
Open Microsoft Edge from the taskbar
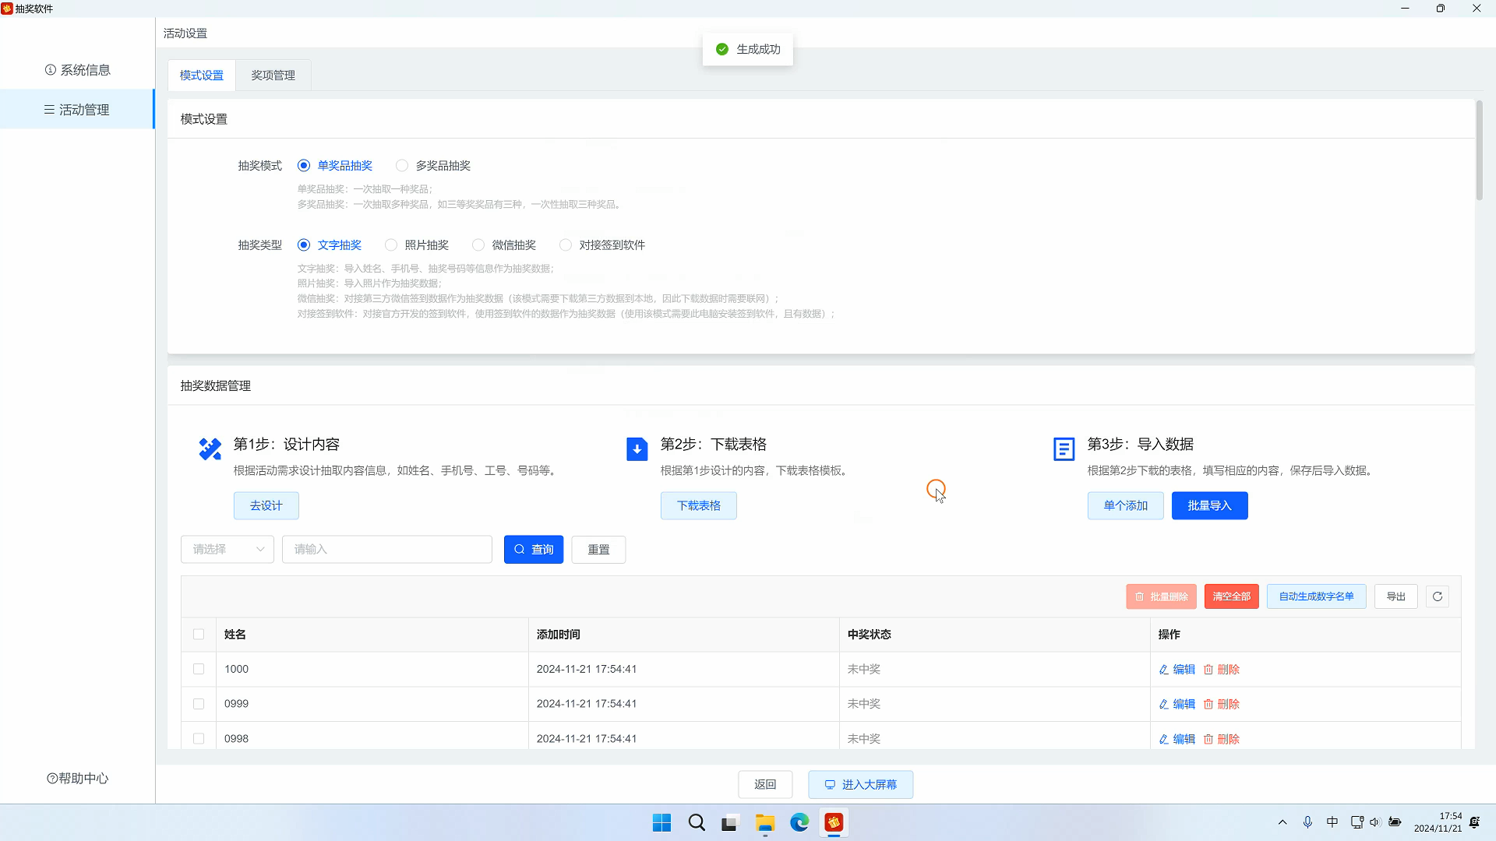click(799, 822)
